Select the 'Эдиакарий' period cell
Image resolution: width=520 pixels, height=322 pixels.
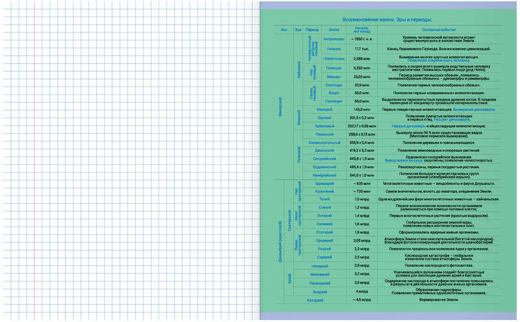(x=324, y=184)
